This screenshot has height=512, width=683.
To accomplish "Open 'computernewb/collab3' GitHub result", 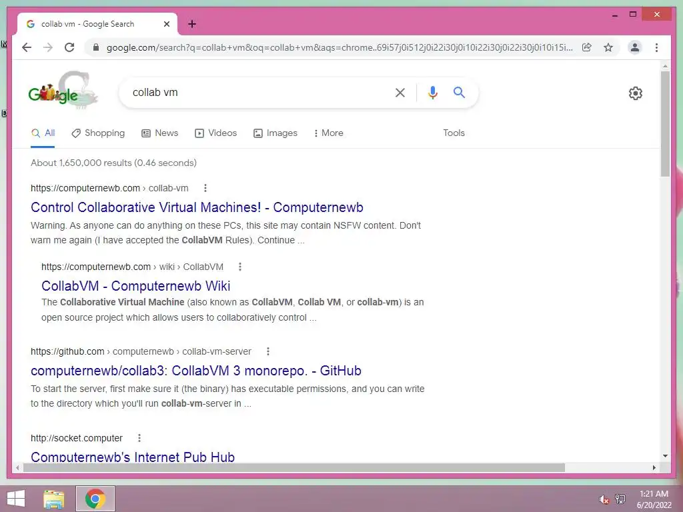I will 196,371.
